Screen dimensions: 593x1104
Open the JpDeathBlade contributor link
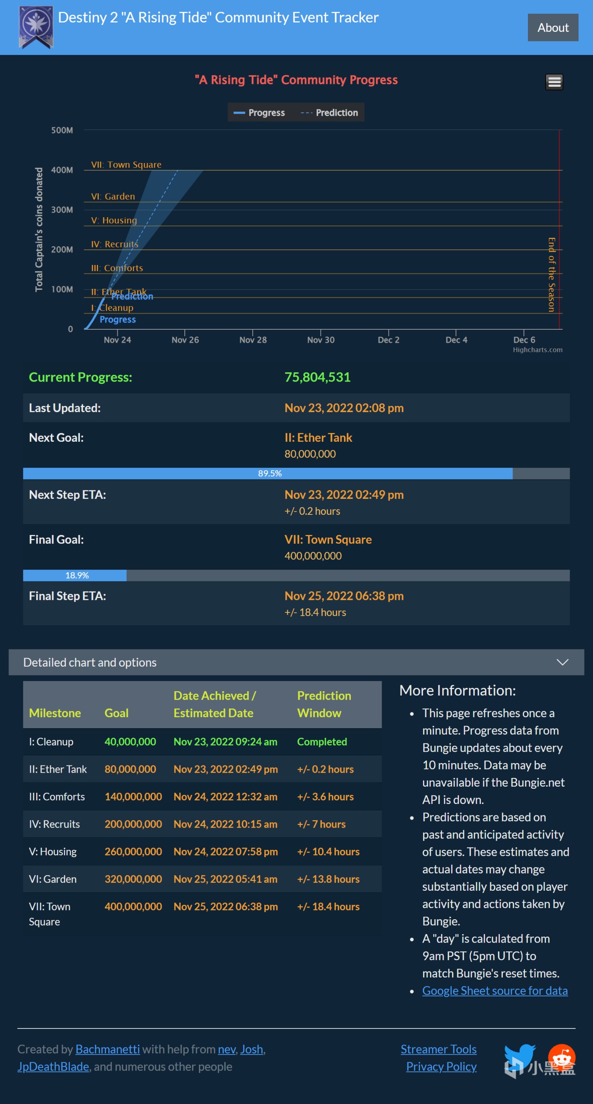click(x=53, y=1066)
